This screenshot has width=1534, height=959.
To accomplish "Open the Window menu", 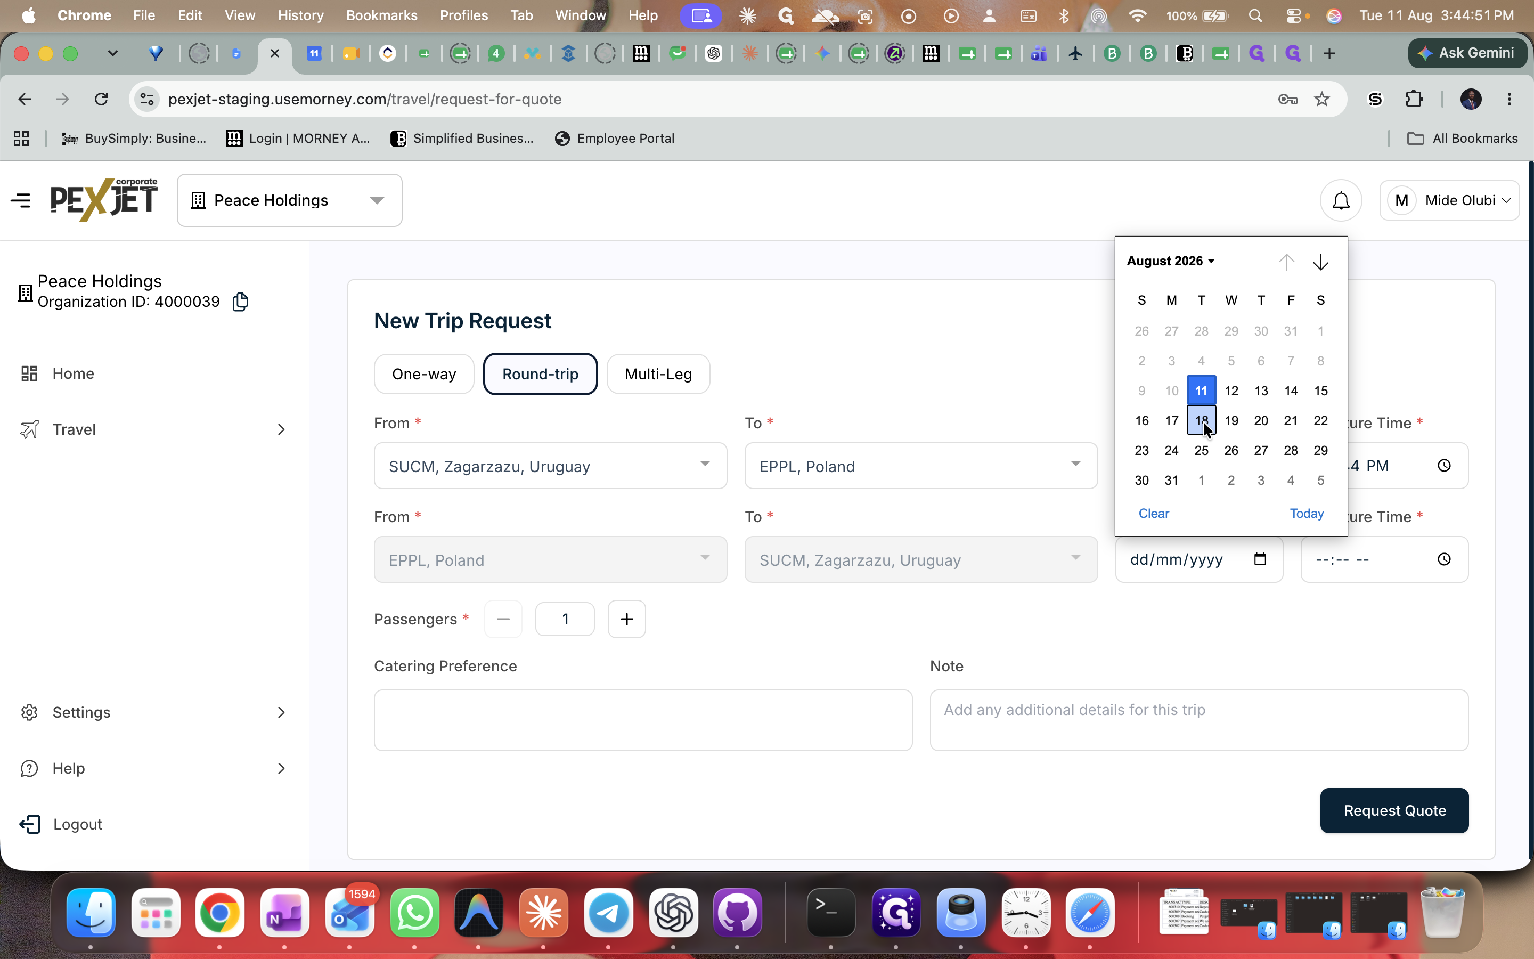I will (x=580, y=15).
